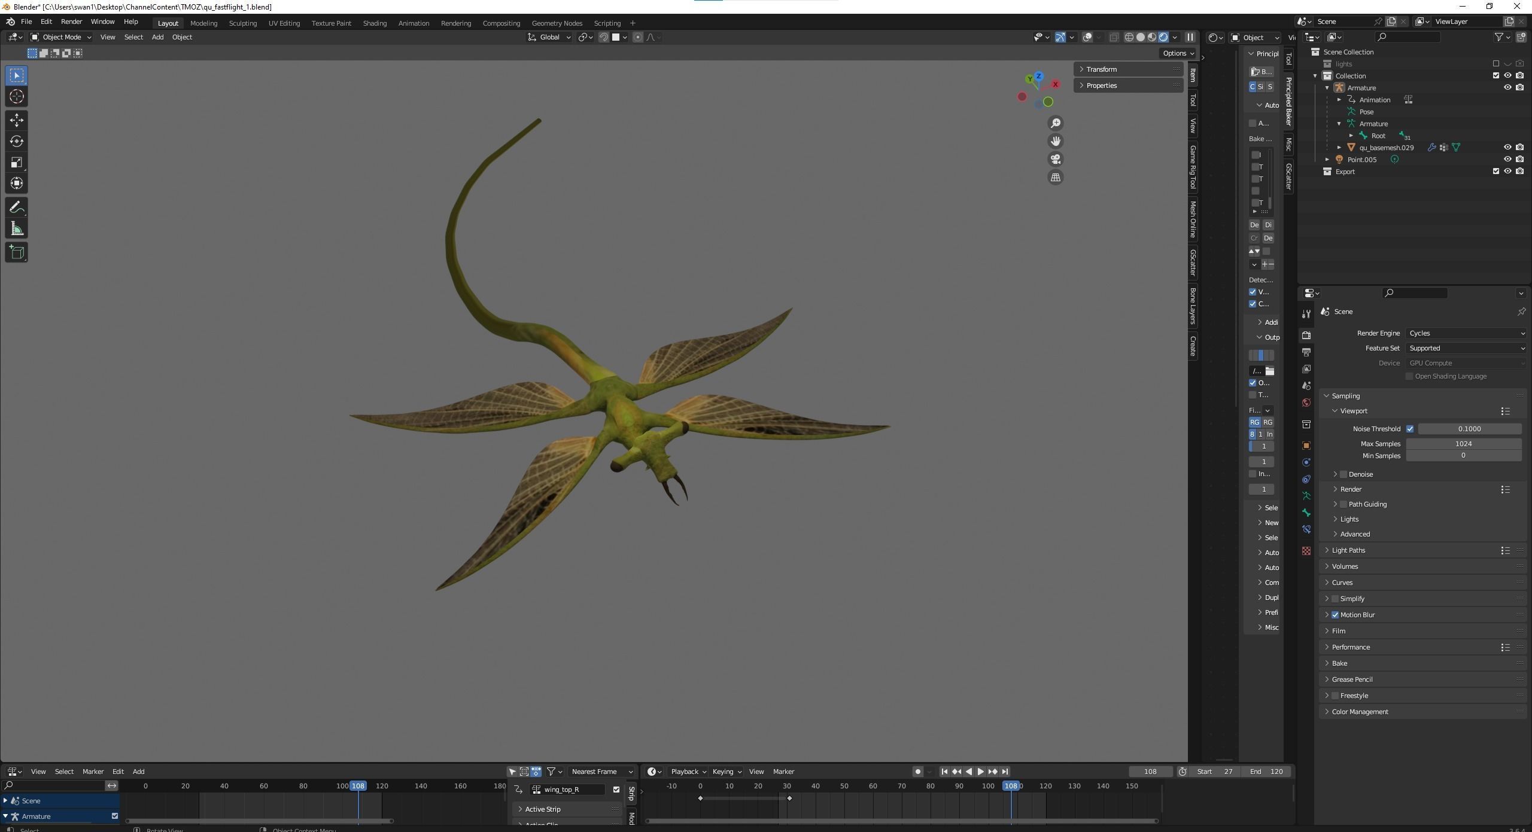Open the Object properties orange square icon
Image resolution: width=1532 pixels, height=832 pixels.
click(x=1306, y=446)
